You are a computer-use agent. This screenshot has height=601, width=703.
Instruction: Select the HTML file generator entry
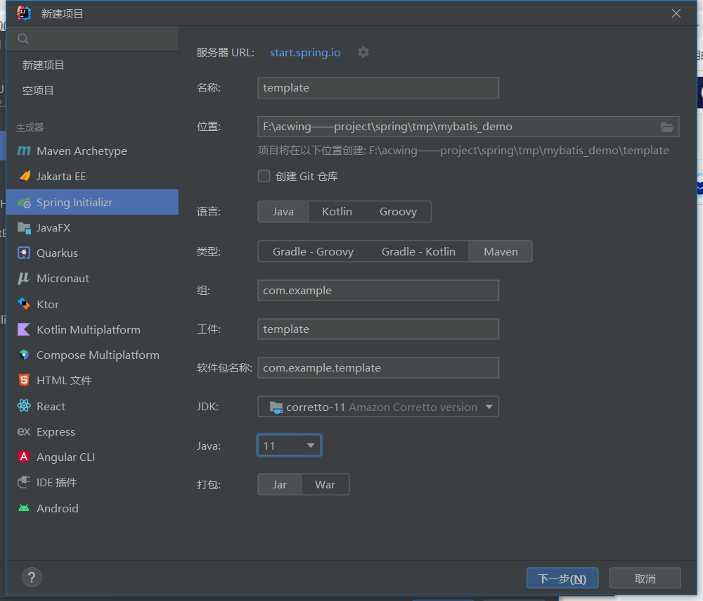click(x=92, y=380)
